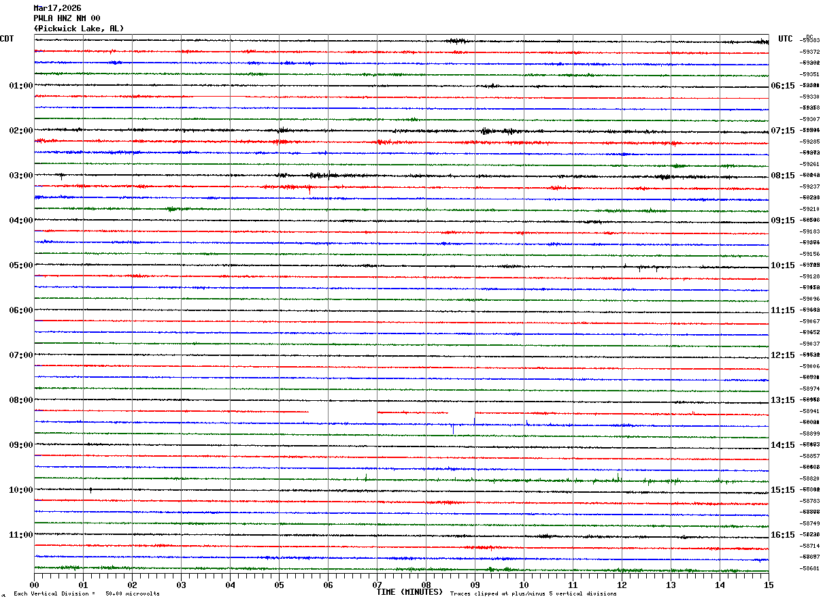Click minute tick label 07 on the axis
The image size is (823, 603).
tap(377, 585)
